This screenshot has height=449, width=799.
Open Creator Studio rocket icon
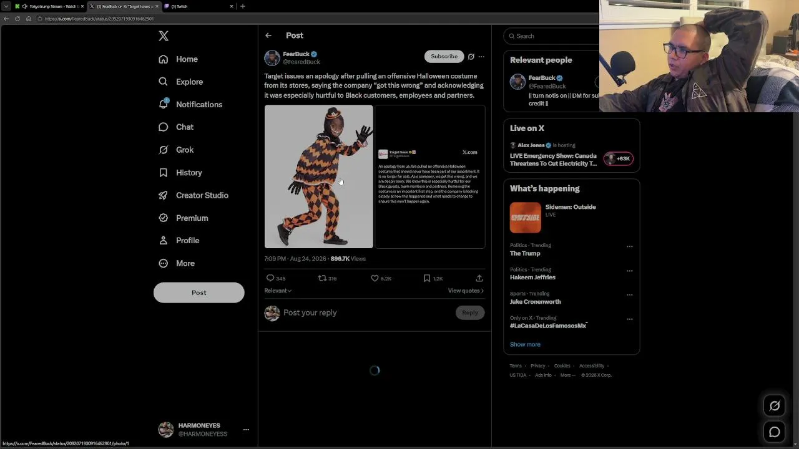pyautogui.click(x=164, y=195)
